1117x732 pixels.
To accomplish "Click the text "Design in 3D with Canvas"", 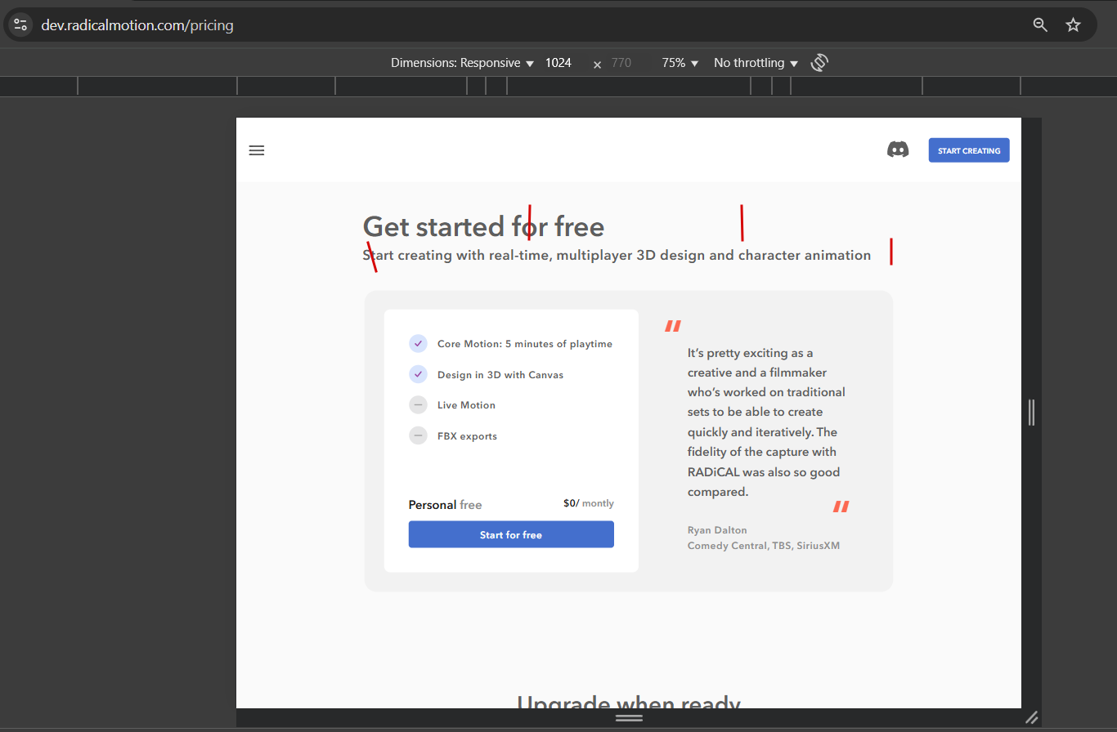I will [500, 375].
